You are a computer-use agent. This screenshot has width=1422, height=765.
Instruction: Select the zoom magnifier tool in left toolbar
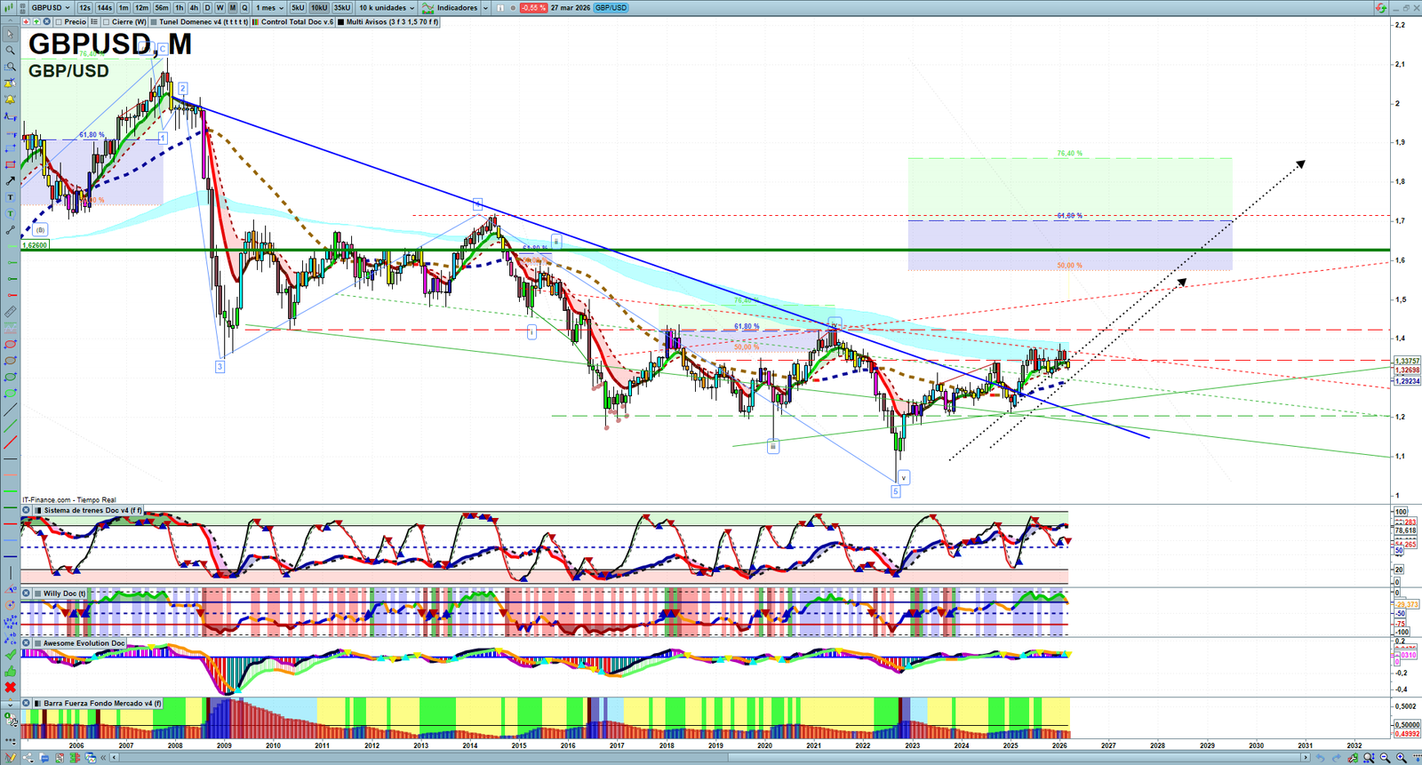click(x=10, y=50)
